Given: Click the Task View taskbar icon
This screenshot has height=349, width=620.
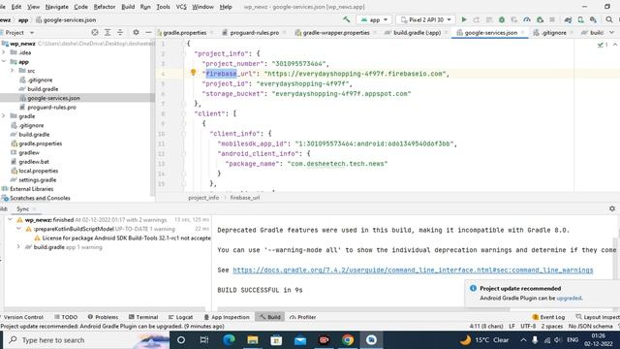Looking at the screenshot, I should point(204,340).
